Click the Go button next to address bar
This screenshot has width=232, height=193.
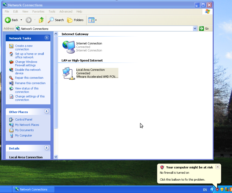204,29
